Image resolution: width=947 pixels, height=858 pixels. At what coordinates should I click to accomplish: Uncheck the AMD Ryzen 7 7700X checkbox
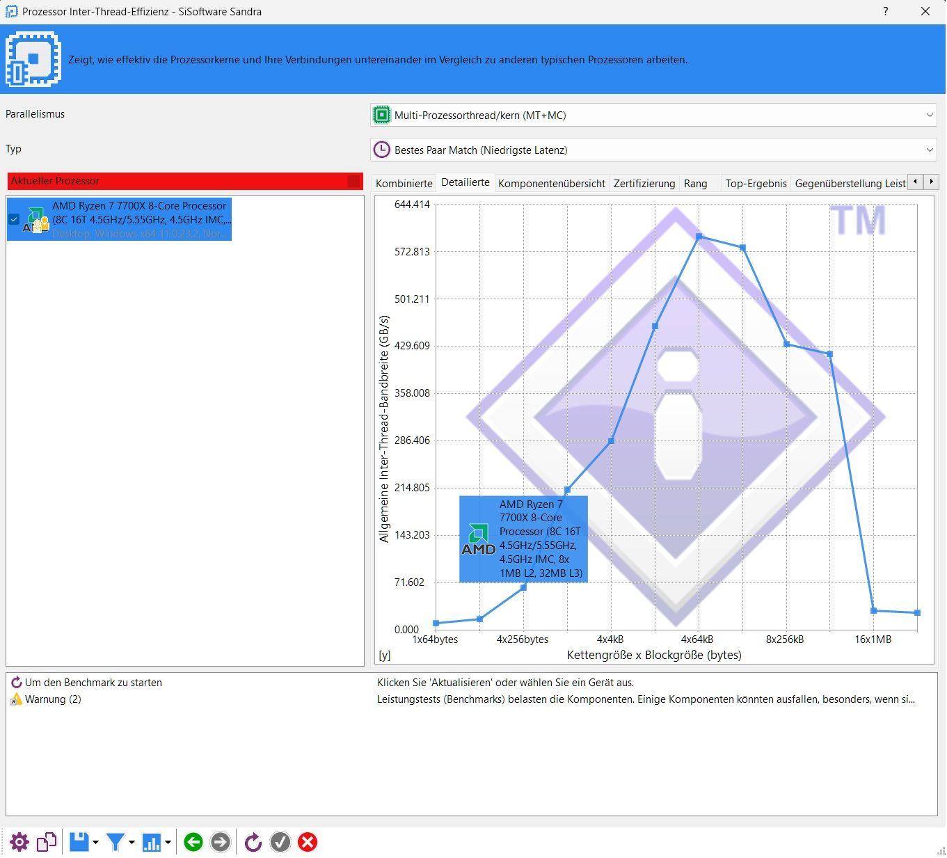pyautogui.click(x=14, y=219)
